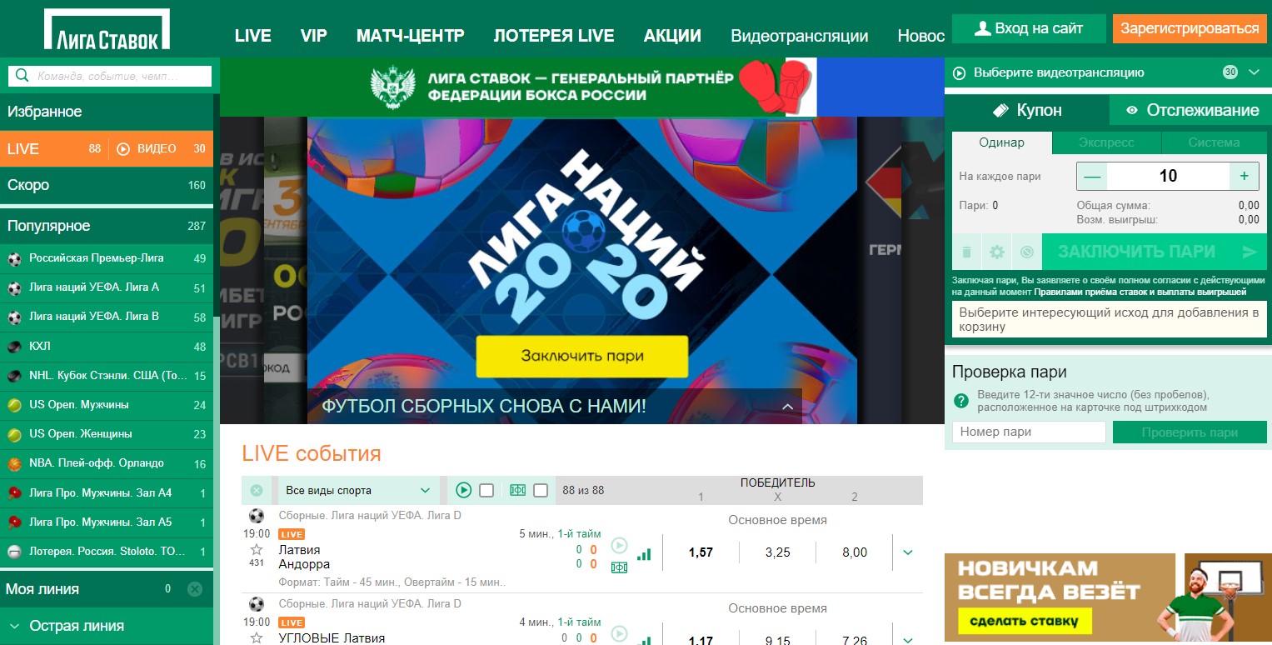
Task: Click the Российская Премьер-Лига football icon
Action: click(x=15, y=258)
